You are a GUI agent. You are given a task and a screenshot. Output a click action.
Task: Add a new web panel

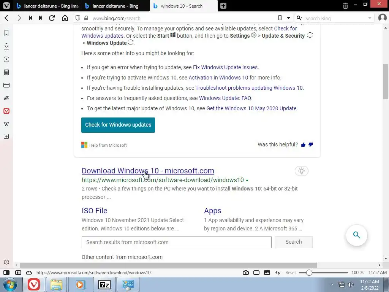coord(6,136)
